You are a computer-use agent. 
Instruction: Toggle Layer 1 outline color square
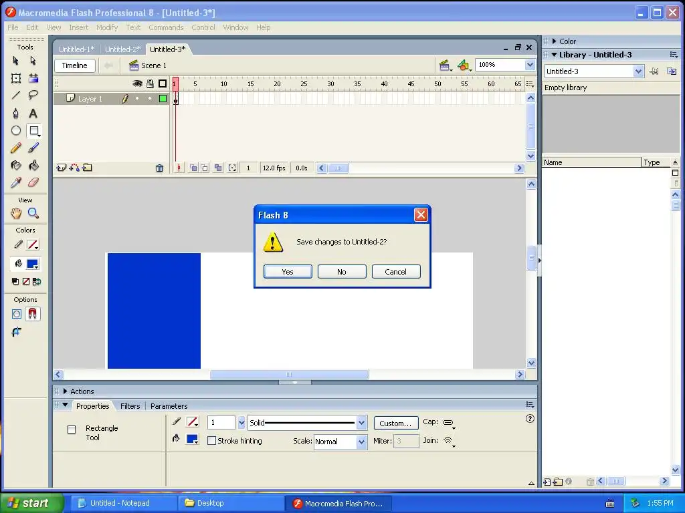(163, 99)
